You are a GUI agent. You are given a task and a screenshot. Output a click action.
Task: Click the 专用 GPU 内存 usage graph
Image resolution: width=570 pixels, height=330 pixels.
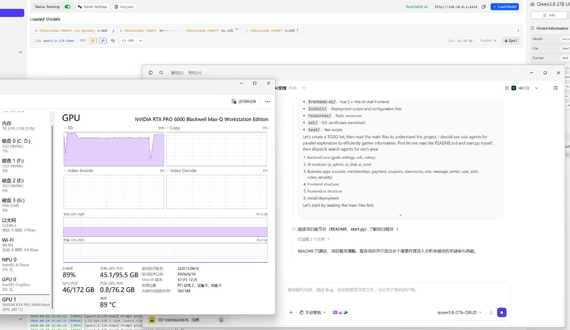point(165,227)
